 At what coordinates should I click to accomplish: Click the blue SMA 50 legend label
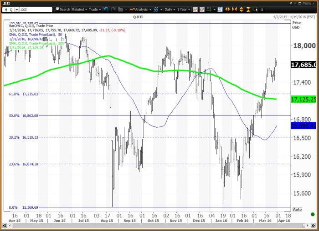click(36, 35)
